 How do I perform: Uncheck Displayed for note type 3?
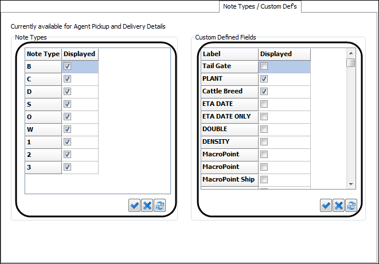[68, 167]
